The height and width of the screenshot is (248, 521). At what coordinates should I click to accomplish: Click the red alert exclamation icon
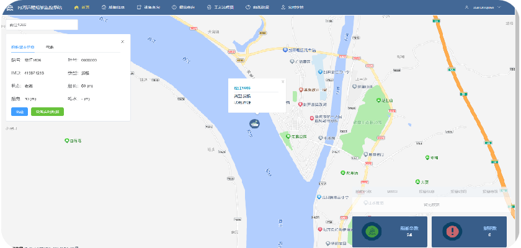click(x=452, y=232)
